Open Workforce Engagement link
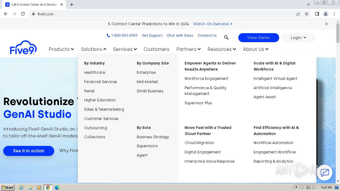Image resolution: width=340 pixels, height=191 pixels. (206, 79)
